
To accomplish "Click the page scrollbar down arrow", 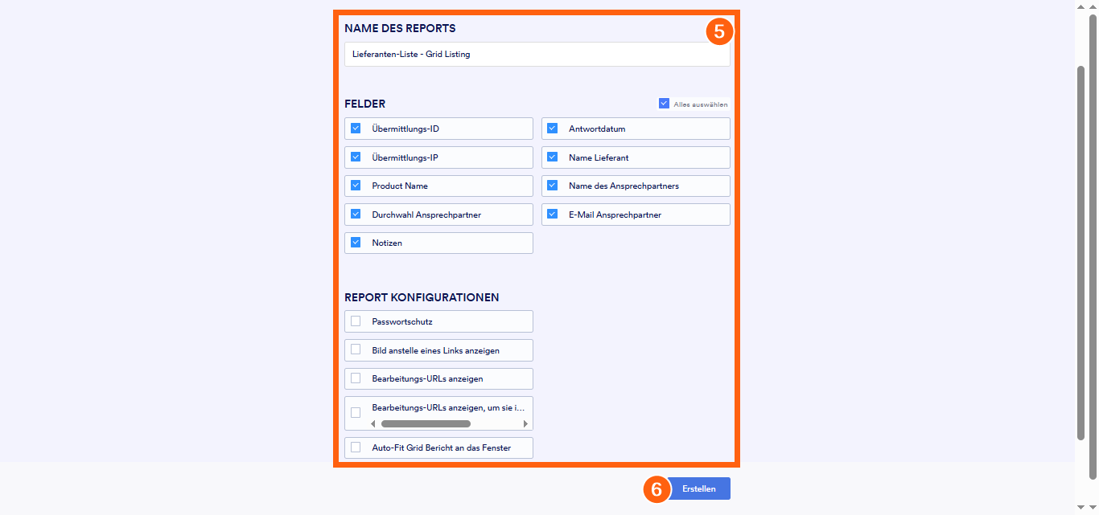I will [1081, 507].
